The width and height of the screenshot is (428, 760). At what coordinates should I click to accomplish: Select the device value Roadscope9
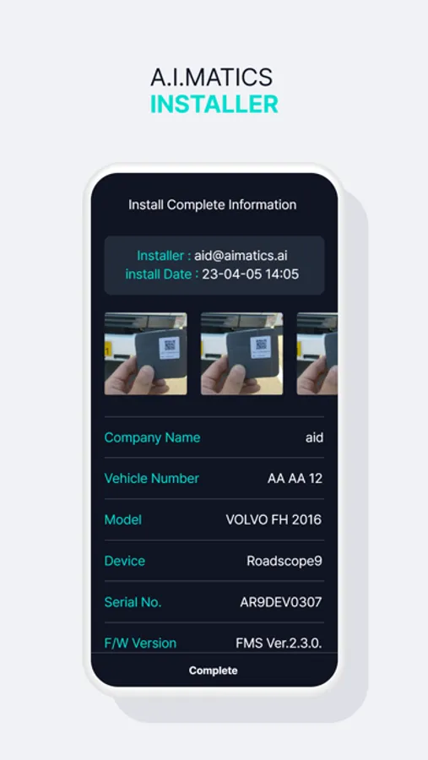[x=284, y=561]
